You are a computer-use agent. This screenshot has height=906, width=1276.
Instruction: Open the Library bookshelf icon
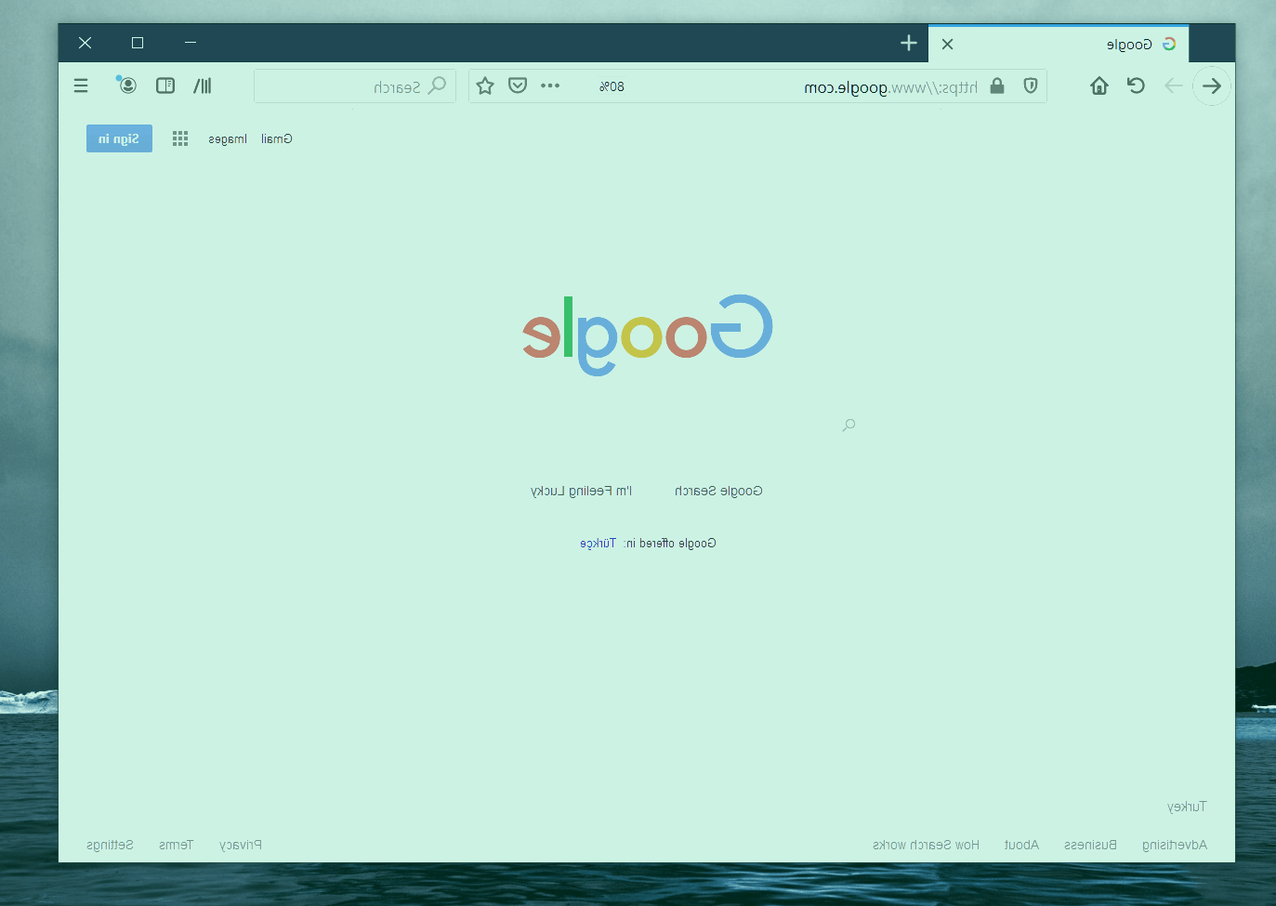click(x=203, y=85)
